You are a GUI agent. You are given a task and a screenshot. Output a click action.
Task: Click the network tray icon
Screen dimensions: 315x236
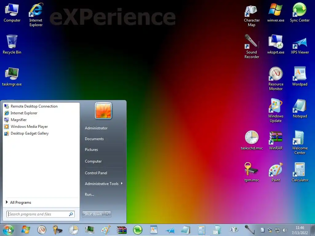(x=277, y=230)
